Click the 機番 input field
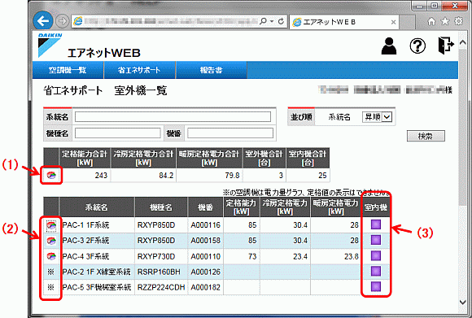Image resolution: width=472 pixels, height=318 pixels. 230,133
